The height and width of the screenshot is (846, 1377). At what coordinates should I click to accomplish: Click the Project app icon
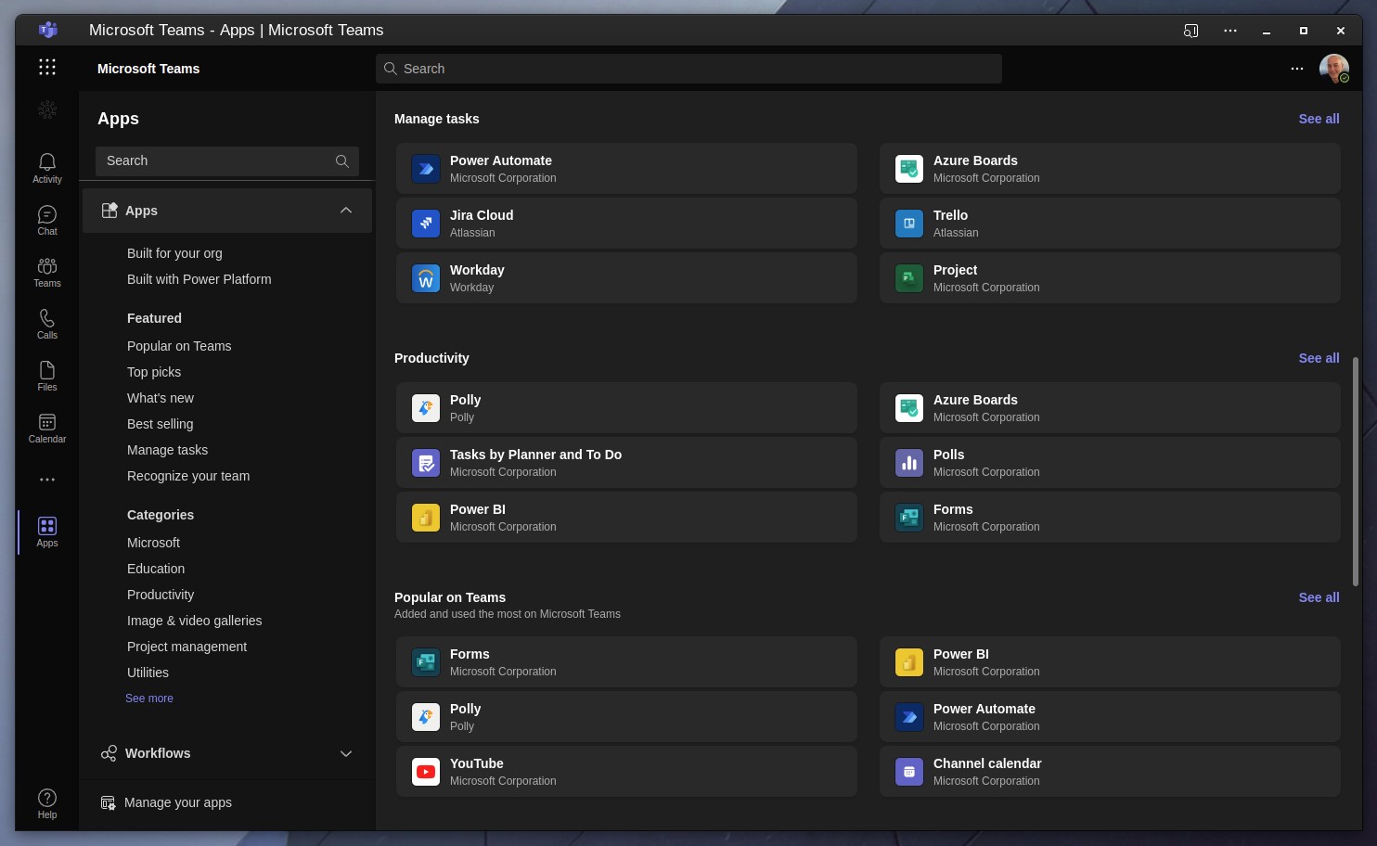point(909,278)
